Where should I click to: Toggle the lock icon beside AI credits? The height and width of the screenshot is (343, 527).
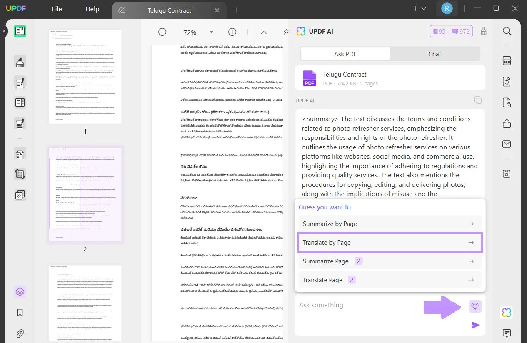[483, 31]
